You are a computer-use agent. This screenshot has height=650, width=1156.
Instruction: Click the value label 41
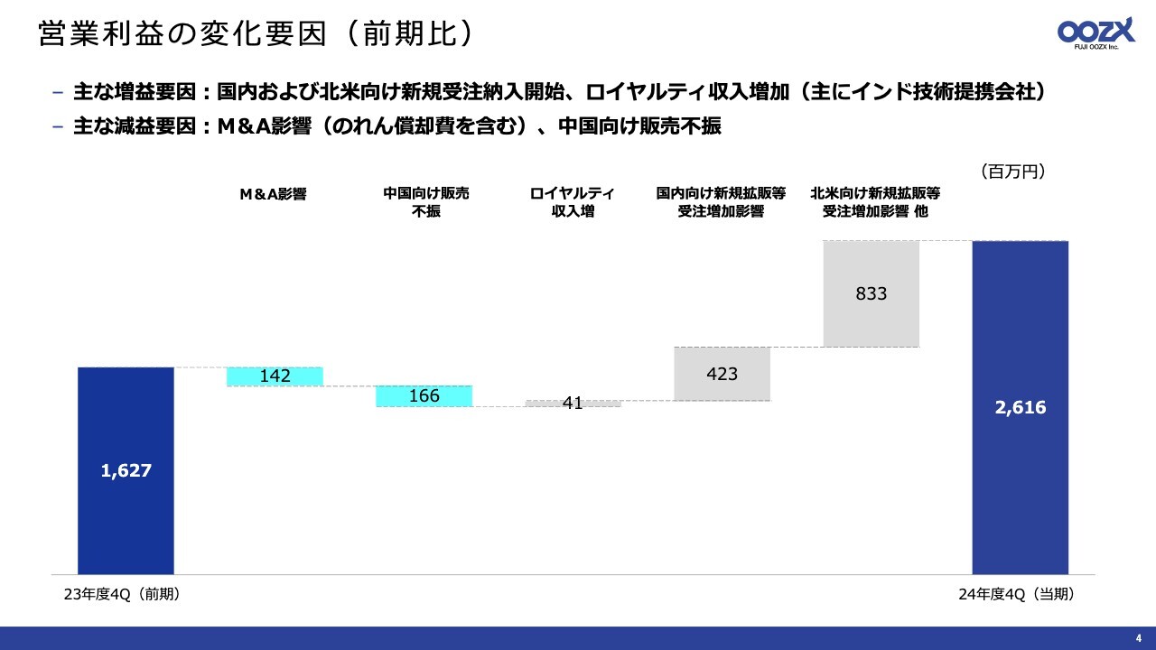click(x=573, y=404)
